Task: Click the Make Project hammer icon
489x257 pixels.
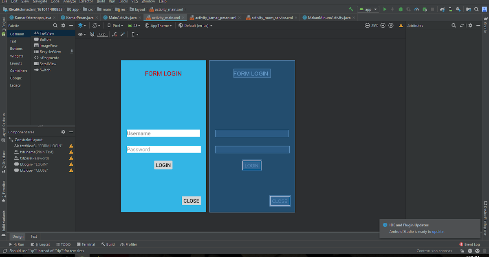Action: tap(351, 9)
